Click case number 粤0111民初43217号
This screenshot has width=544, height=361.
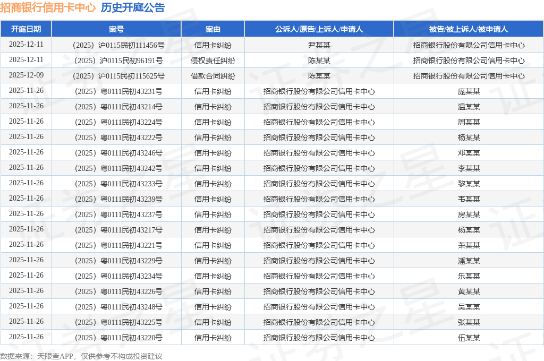coord(118,230)
